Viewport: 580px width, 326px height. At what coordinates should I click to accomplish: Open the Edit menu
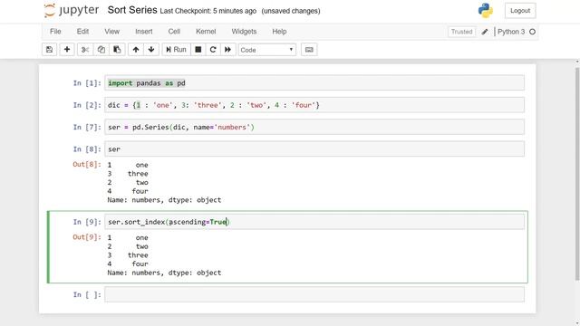tap(82, 32)
